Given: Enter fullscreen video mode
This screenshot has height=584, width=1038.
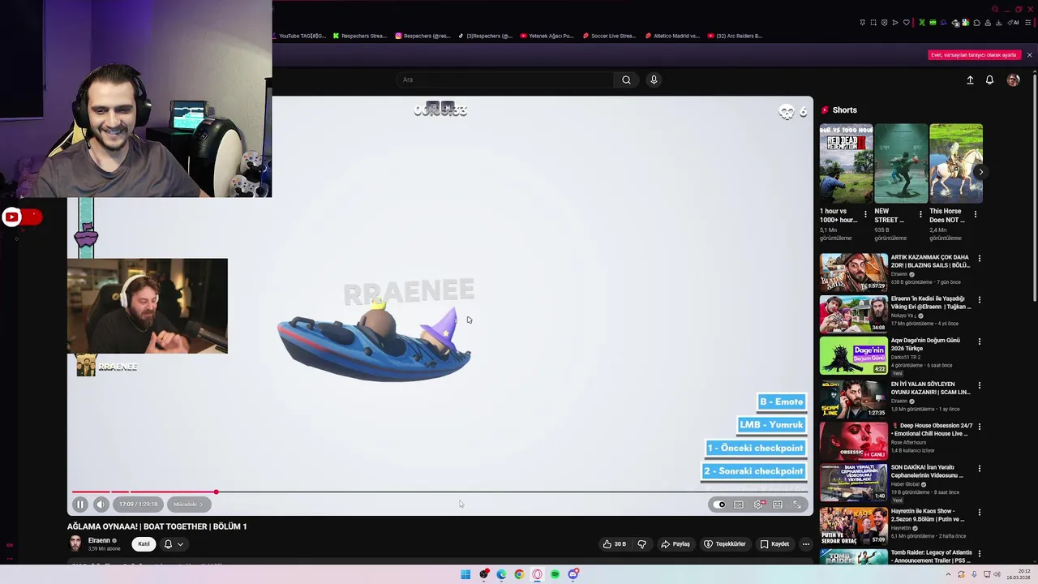Looking at the screenshot, I should 797,505.
